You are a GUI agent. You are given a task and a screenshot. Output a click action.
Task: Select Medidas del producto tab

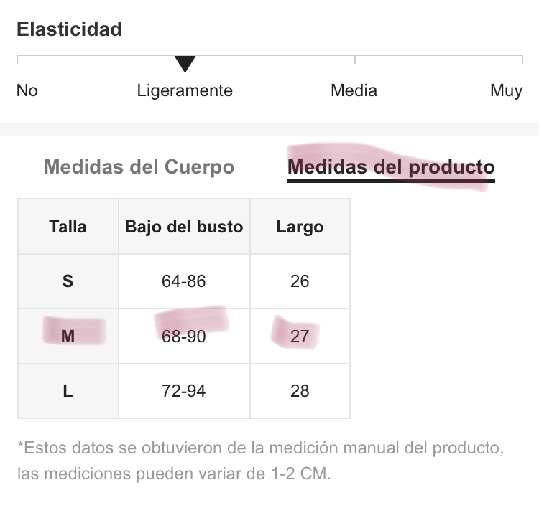coord(391,167)
